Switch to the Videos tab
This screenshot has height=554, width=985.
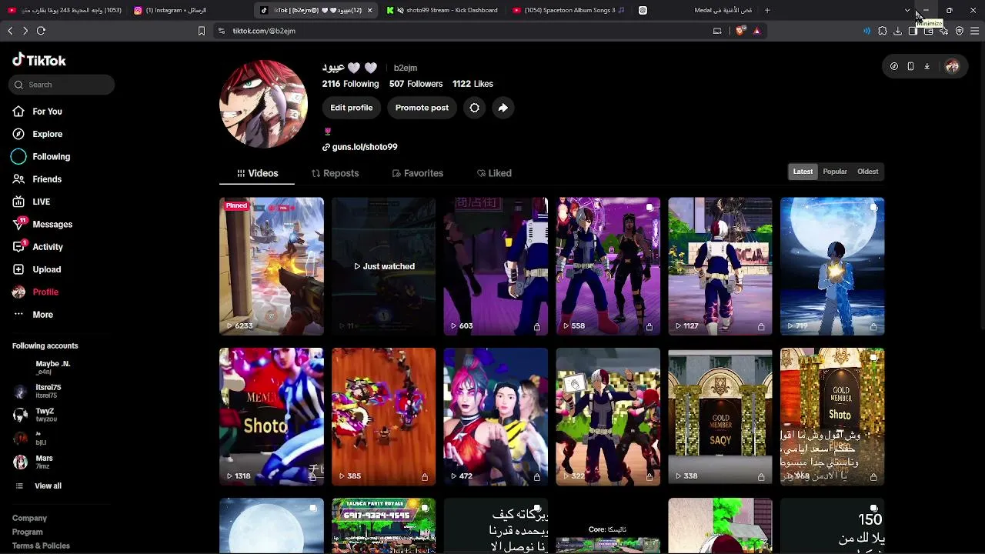[257, 173]
